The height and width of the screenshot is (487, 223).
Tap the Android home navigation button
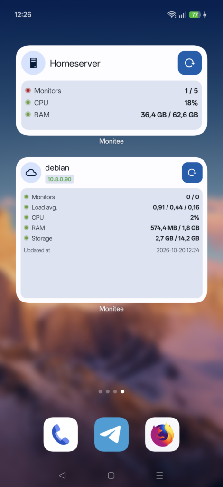coord(111,475)
